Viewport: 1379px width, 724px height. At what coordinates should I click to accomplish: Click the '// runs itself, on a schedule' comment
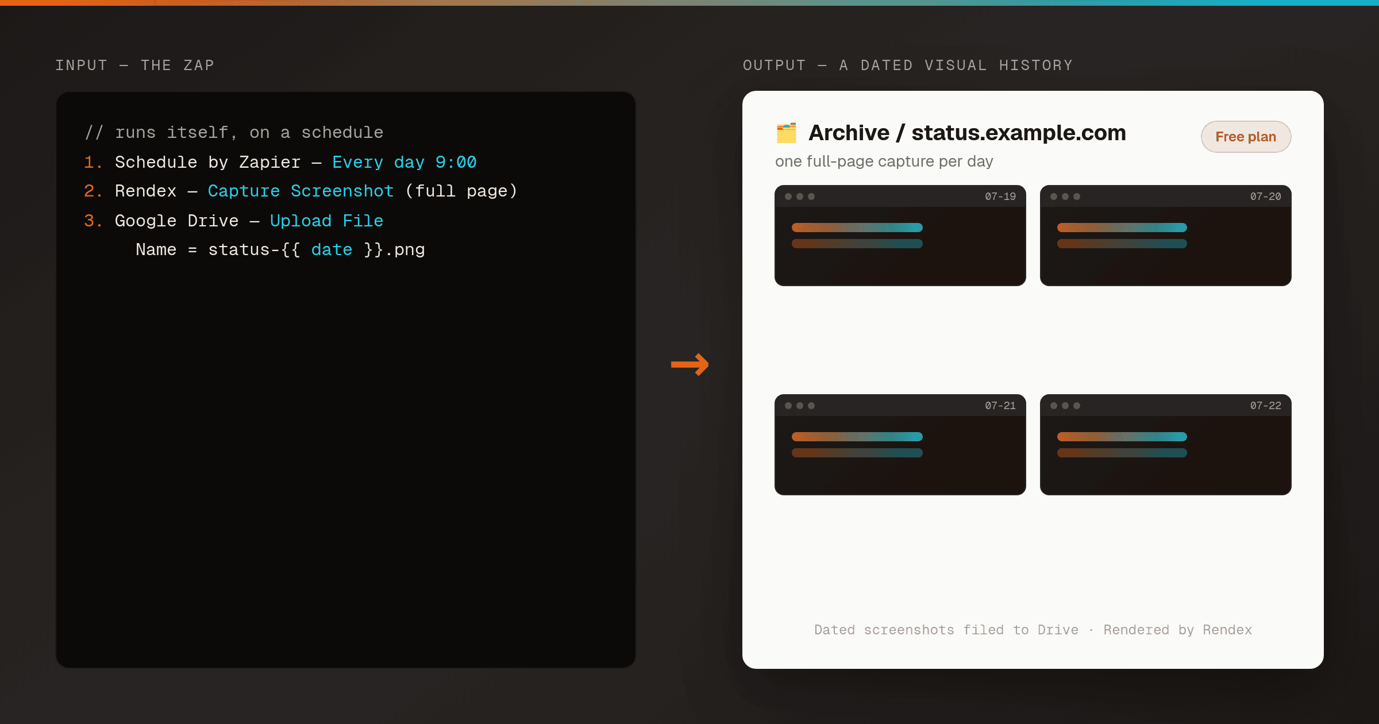[234, 133]
